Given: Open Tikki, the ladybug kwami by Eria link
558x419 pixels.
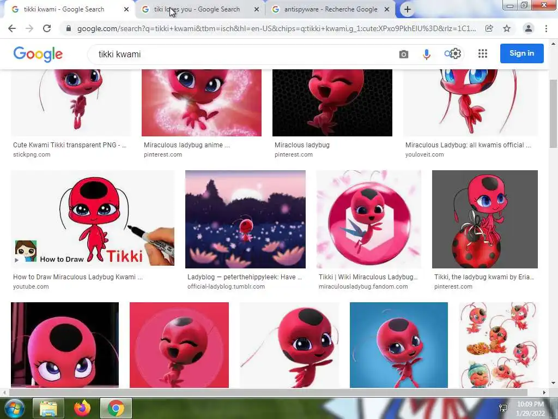Looking at the screenshot, I should tap(484, 277).
